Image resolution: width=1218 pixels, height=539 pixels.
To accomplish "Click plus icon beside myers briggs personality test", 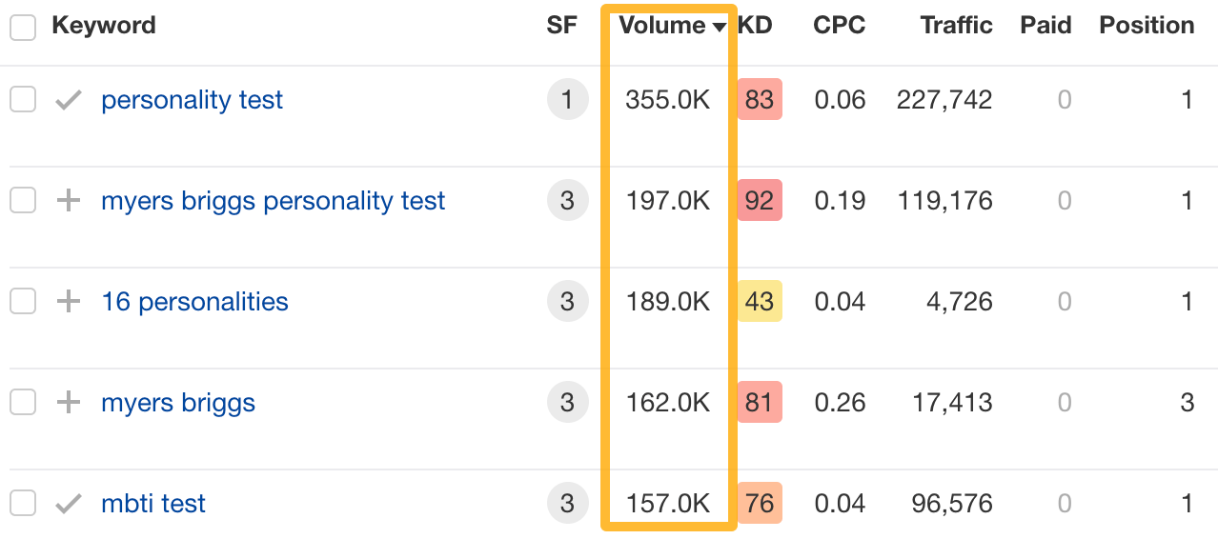I will pos(68,201).
